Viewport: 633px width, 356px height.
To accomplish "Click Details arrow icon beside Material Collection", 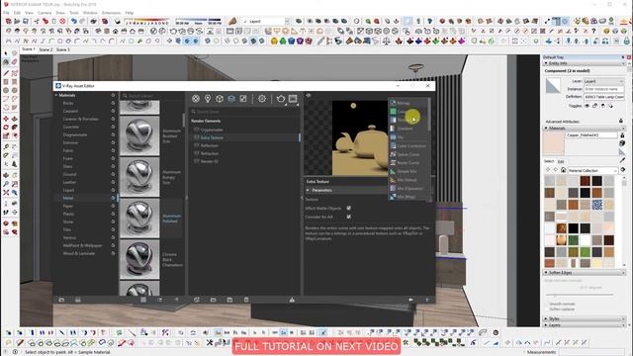I will (x=623, y=170).
